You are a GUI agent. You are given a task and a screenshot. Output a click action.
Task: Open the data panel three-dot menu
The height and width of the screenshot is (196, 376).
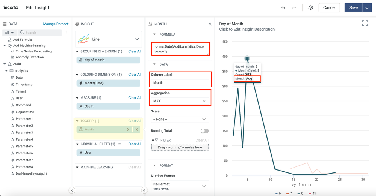click(67, 33)
